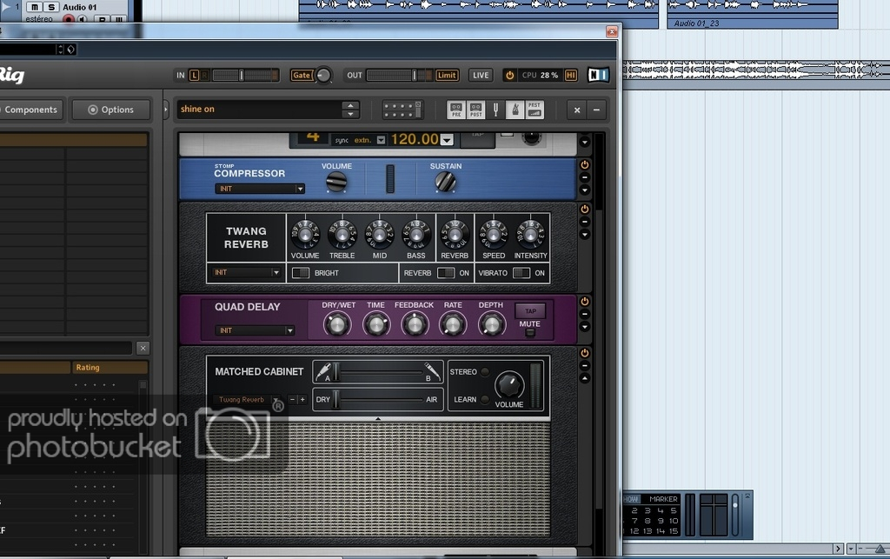
Task: Open the Tapedeck Pre module
Action: pyautogui.click(x=456, y=110)
